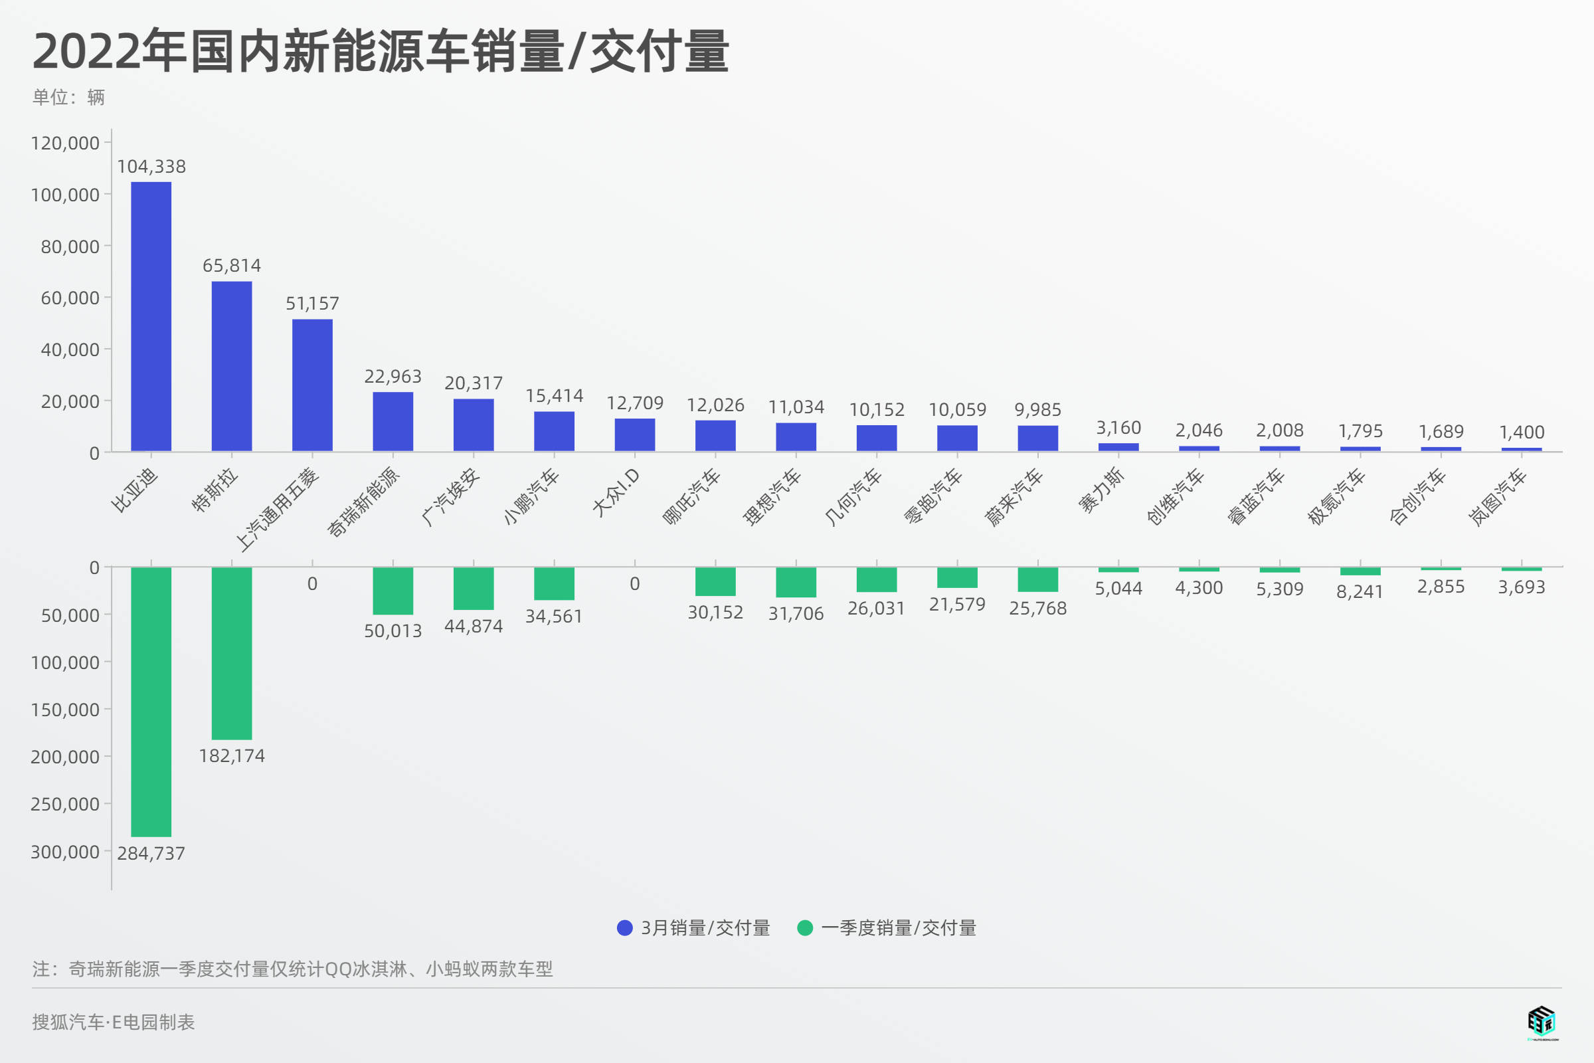Click the blue 上汽通用五菱 bar labeled 51,157

312,385
